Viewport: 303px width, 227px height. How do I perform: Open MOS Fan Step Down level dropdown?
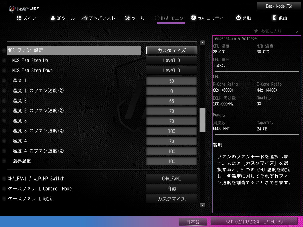[171, 70]
